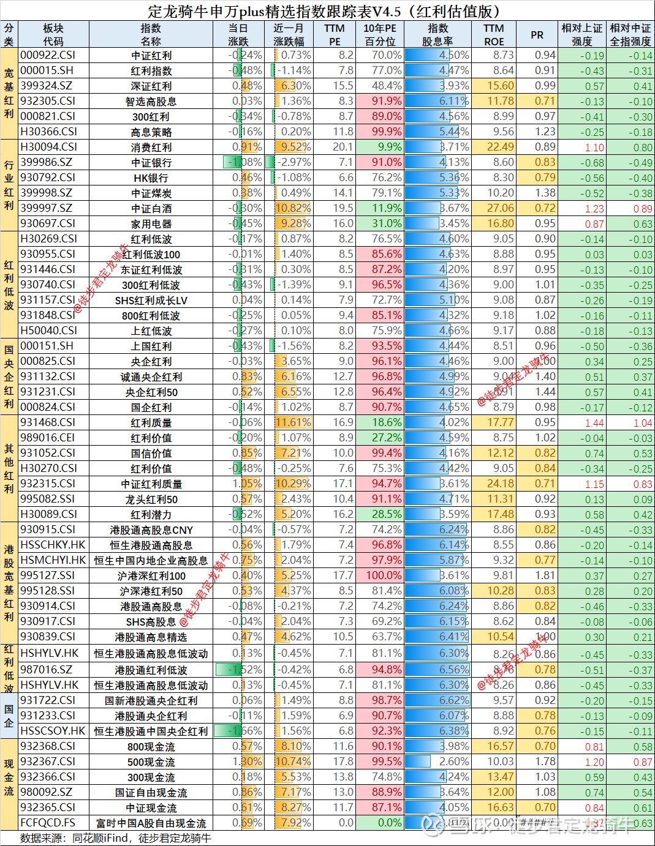This screenshot has width=655, height=846.
Task: Click the 中证白酒 index name cell
Action: pyautogui.click(x=151, y=208)
